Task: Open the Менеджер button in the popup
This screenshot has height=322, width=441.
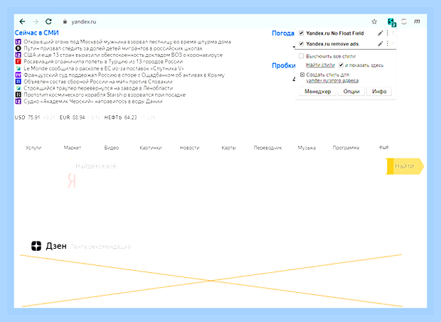Action: [x=317, y=91]
